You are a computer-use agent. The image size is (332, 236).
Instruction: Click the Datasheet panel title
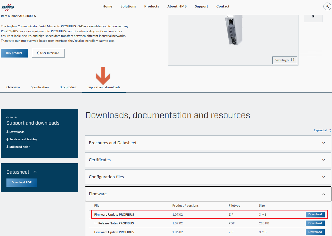(x=18, y=172)
